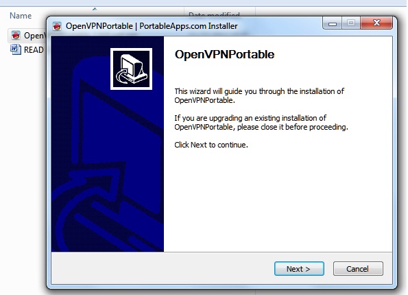This screenshot has height=295, width=408.
Task: Select the README Word document icon
Action: [x=16, y=49]
